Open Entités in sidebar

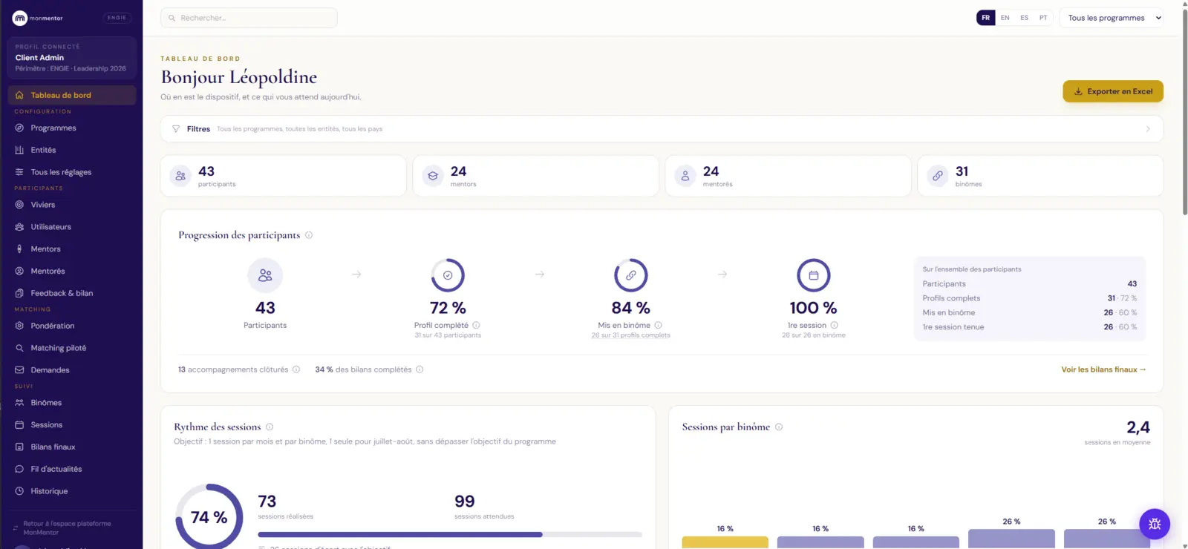(x=72, y=150)
